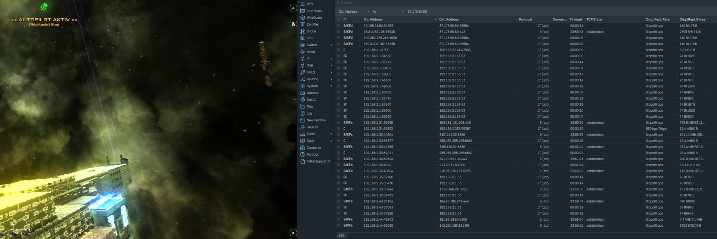Screen dimensions: 717x239
Task: Expand the Routing submenu arrow
Action: (331, 79)
